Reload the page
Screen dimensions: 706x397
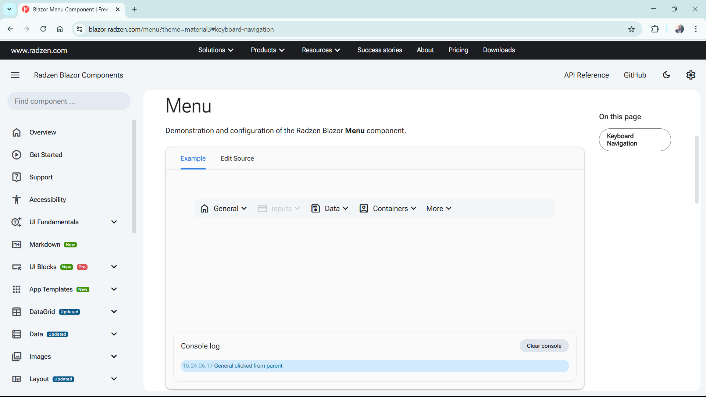[x=43, y=29]
